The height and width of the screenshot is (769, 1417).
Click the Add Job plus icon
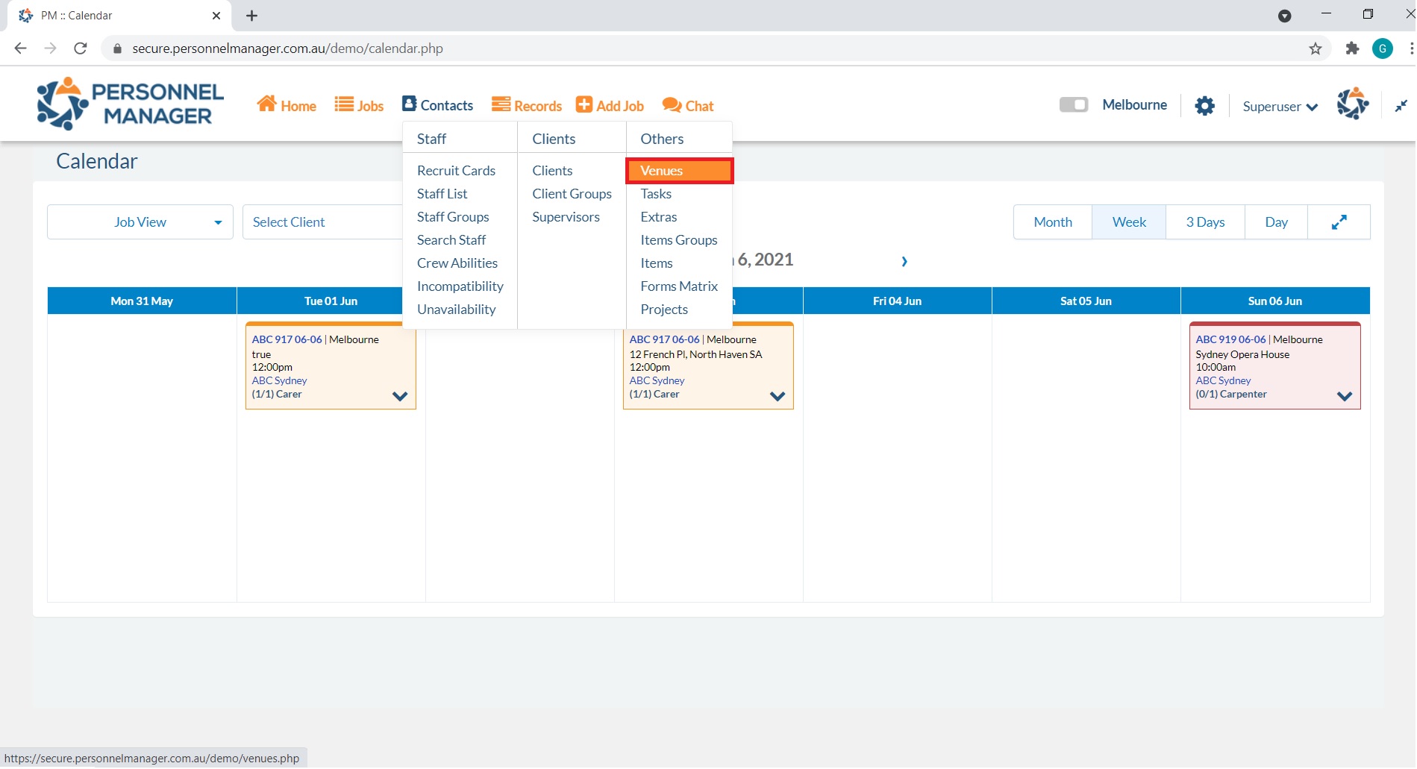584,105
